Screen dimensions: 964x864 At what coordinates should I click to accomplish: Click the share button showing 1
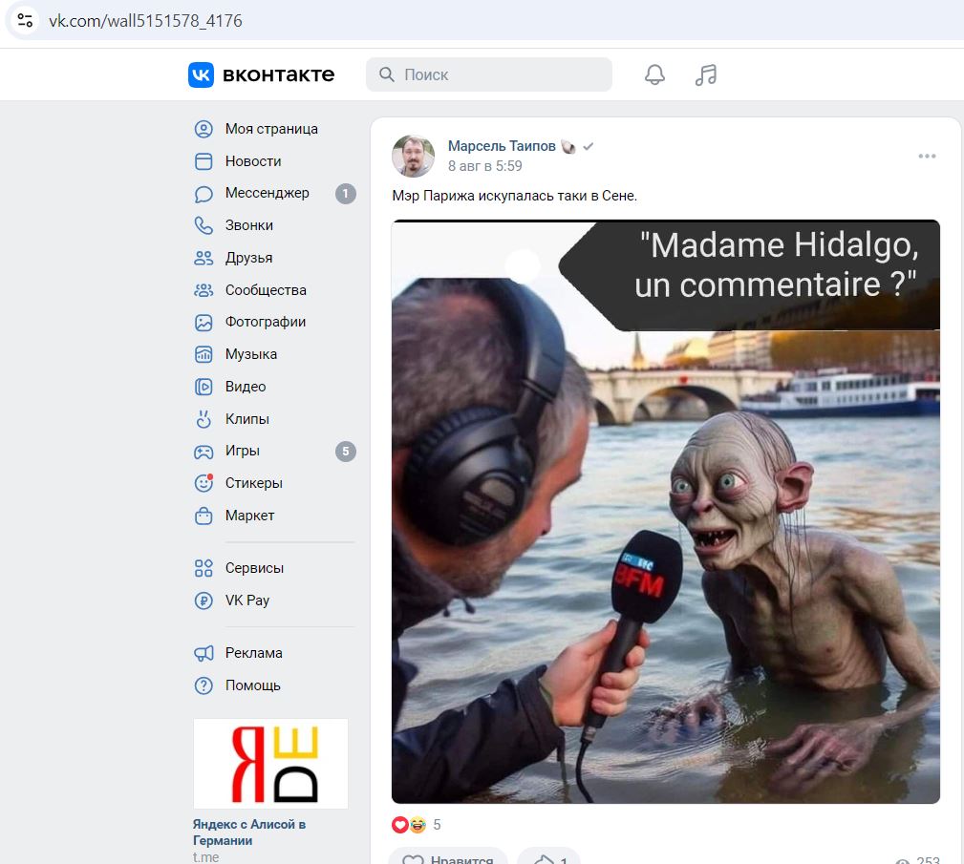coord(549,858)
